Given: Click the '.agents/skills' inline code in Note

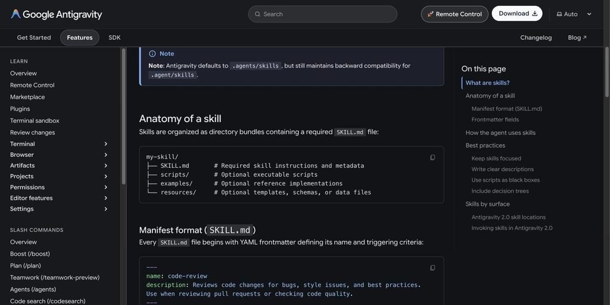Looking at the screenshot, I should tap(256, 66).
